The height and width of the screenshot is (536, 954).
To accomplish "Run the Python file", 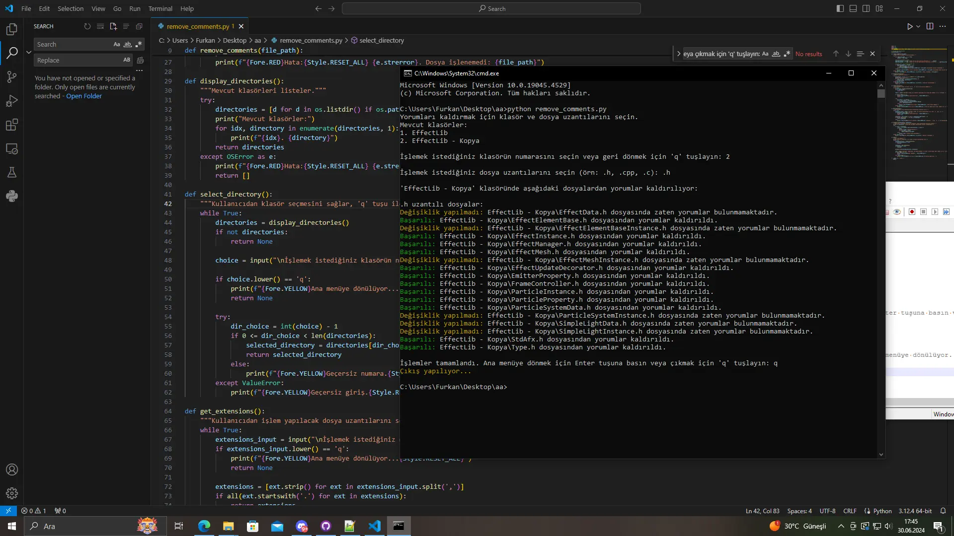I will tap(910, 26).
